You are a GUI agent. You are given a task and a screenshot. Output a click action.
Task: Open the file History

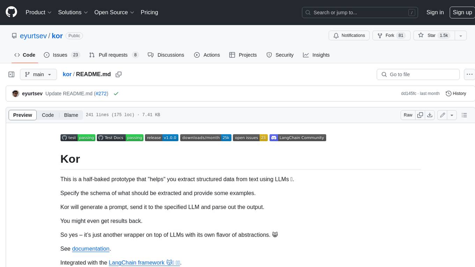coord(456,94)
